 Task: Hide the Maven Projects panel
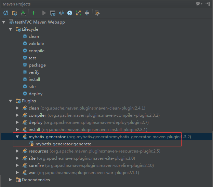pyautogui.click(x=208, y=4)
